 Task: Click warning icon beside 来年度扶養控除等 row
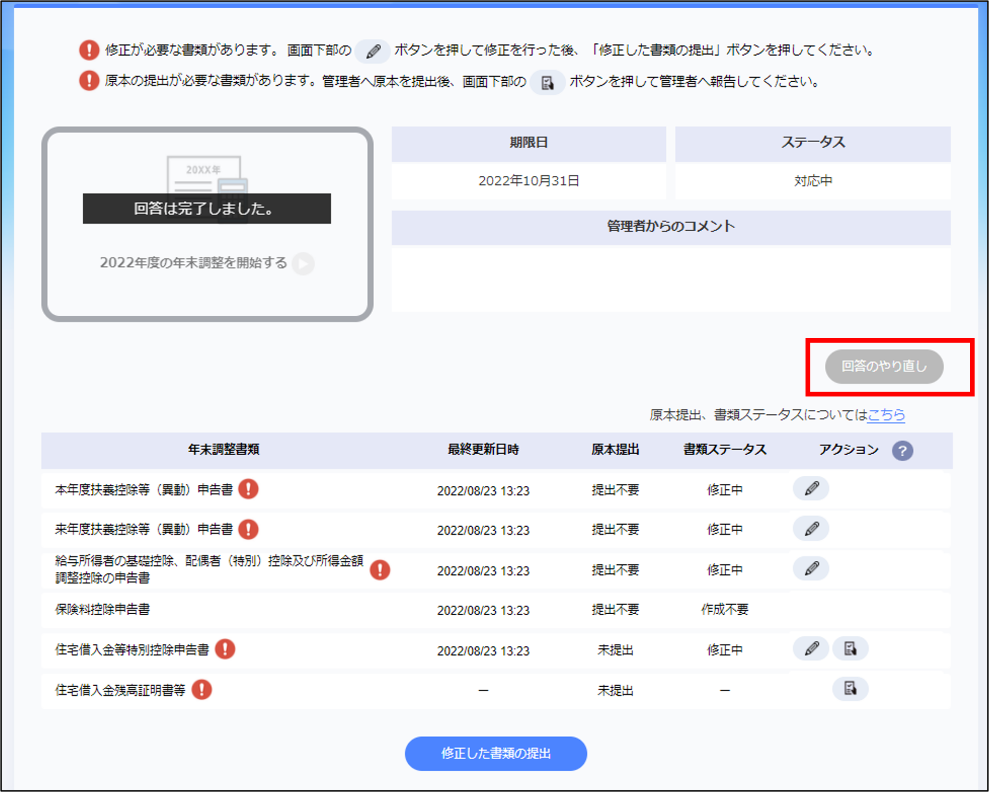(x=248, y=529)
